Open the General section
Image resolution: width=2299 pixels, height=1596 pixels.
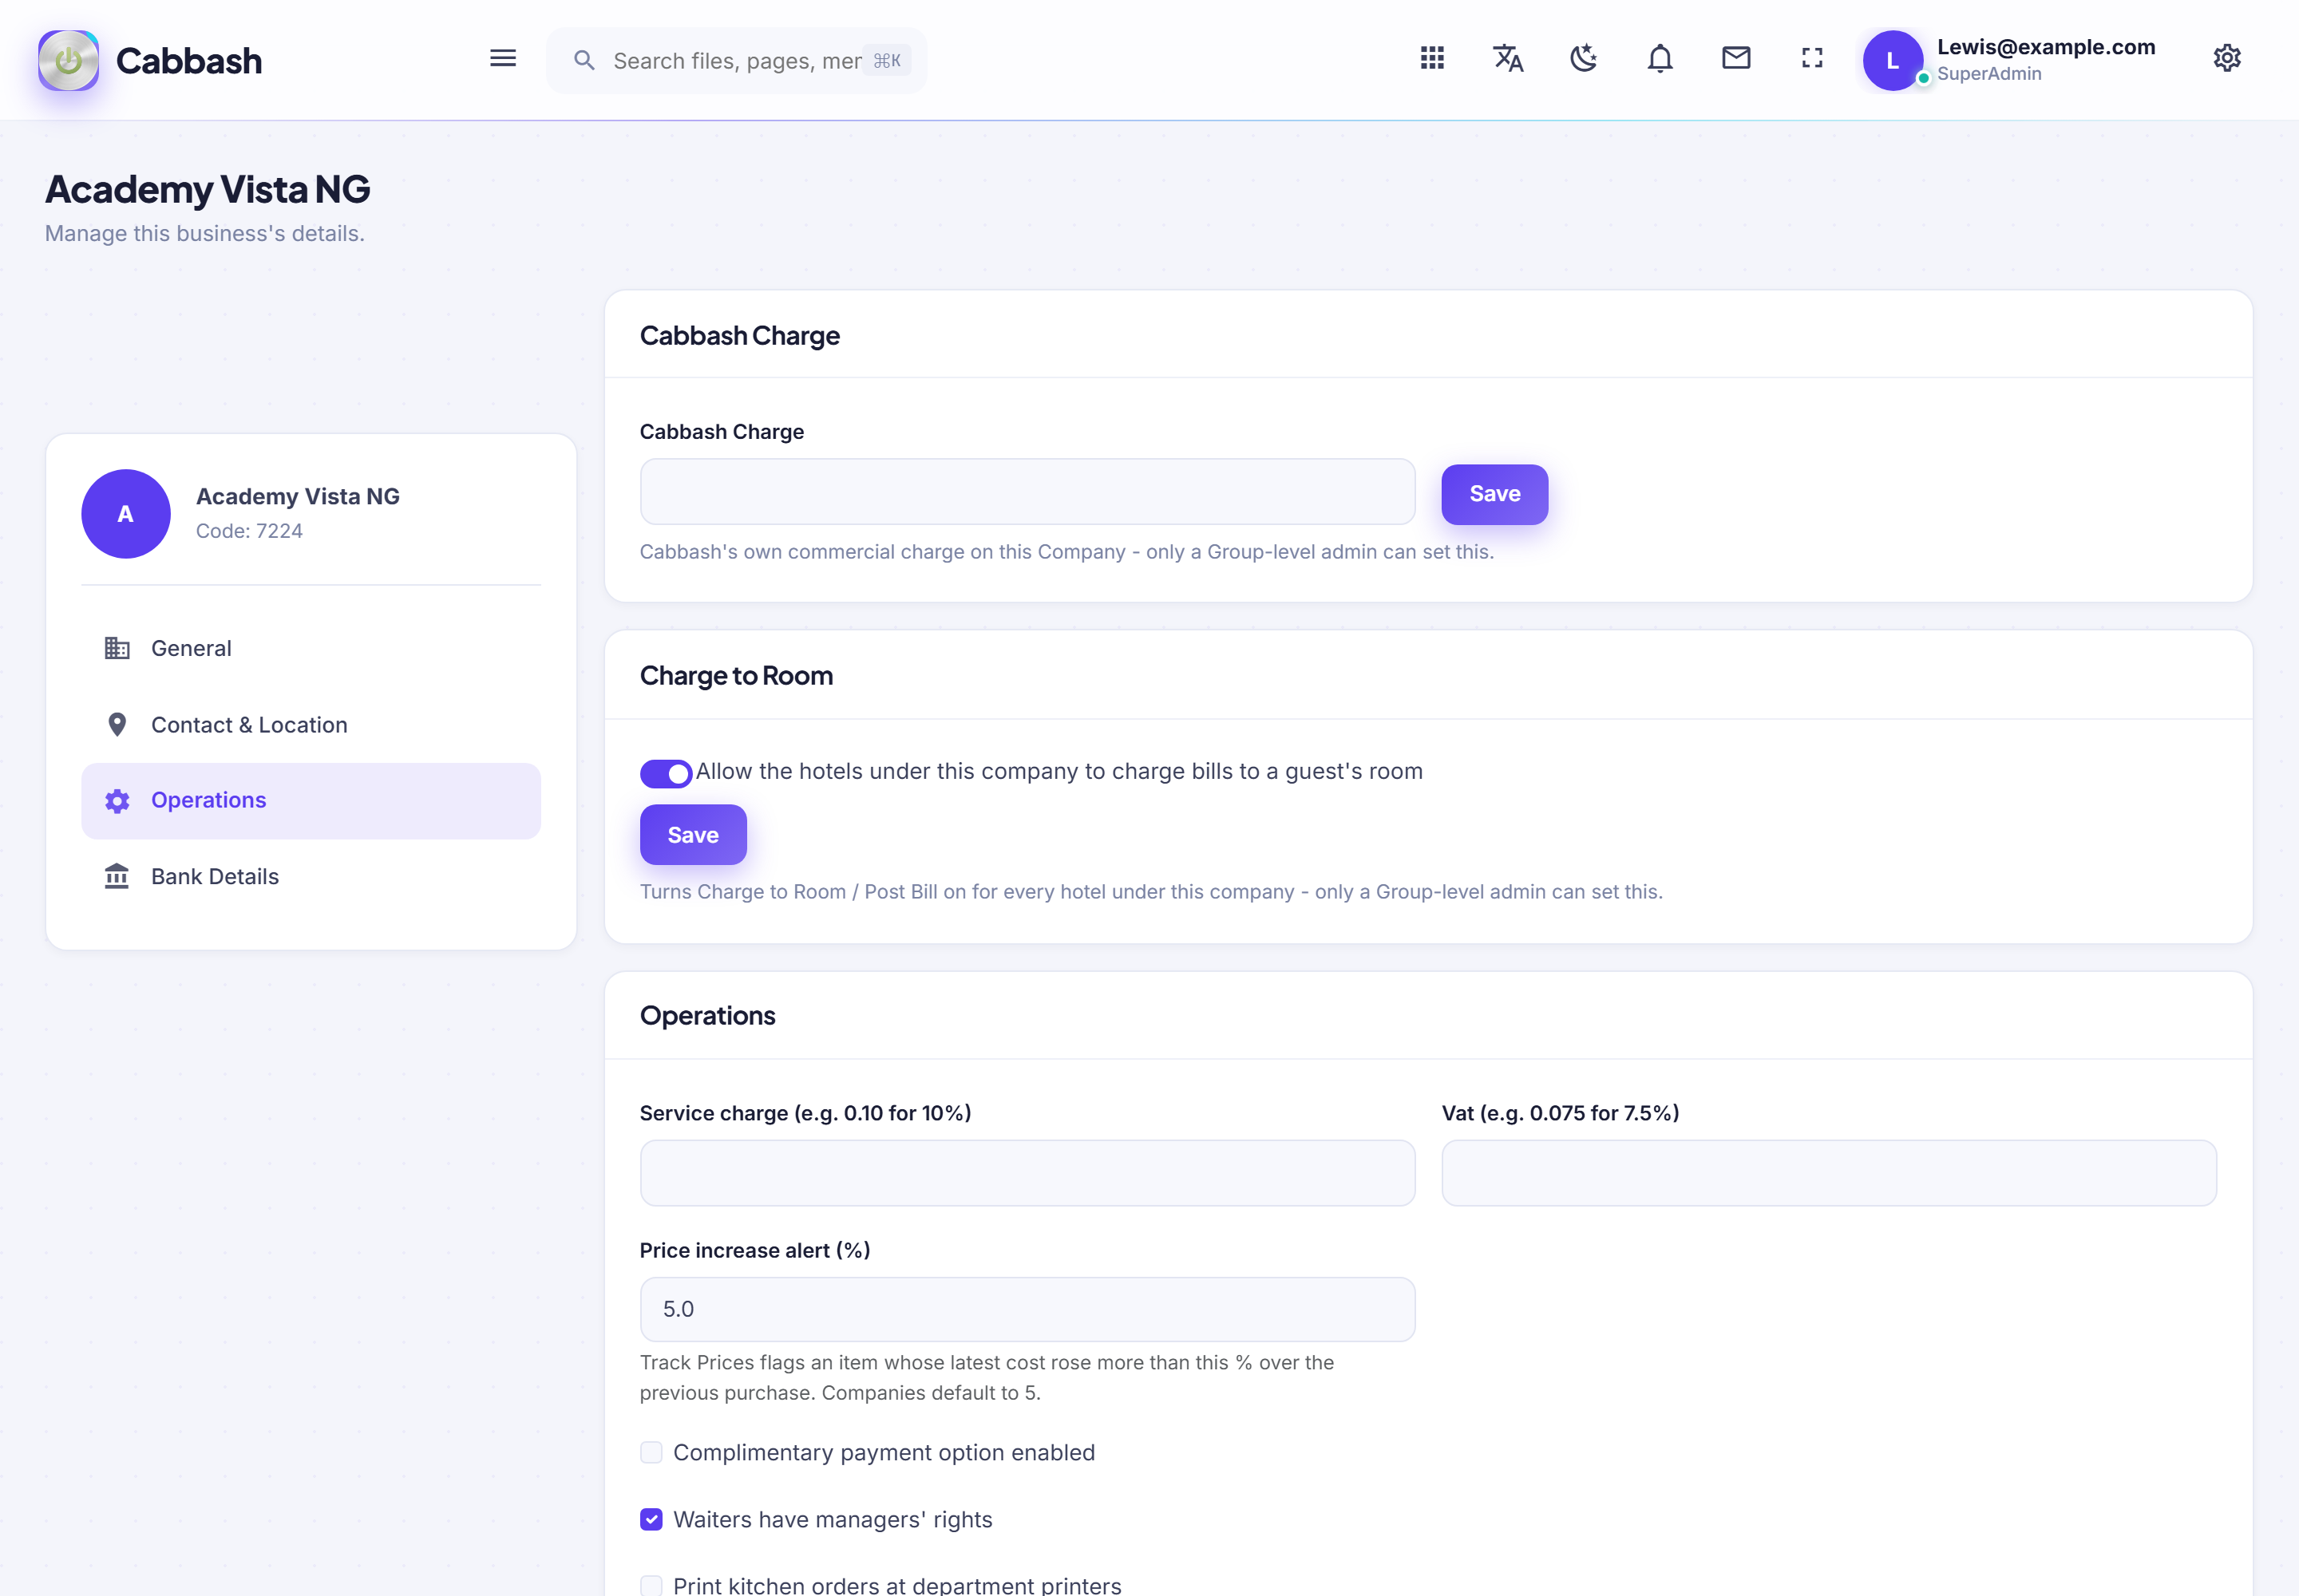coord(311,648)
